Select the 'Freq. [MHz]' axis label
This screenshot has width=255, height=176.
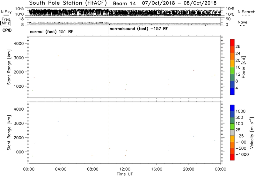(x=6, y=21)
